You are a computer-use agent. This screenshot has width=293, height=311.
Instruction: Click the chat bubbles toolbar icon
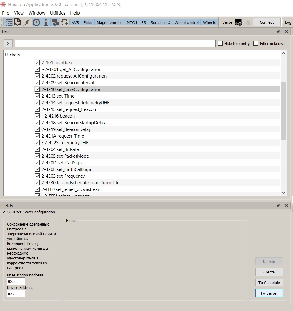click(55, 22)
